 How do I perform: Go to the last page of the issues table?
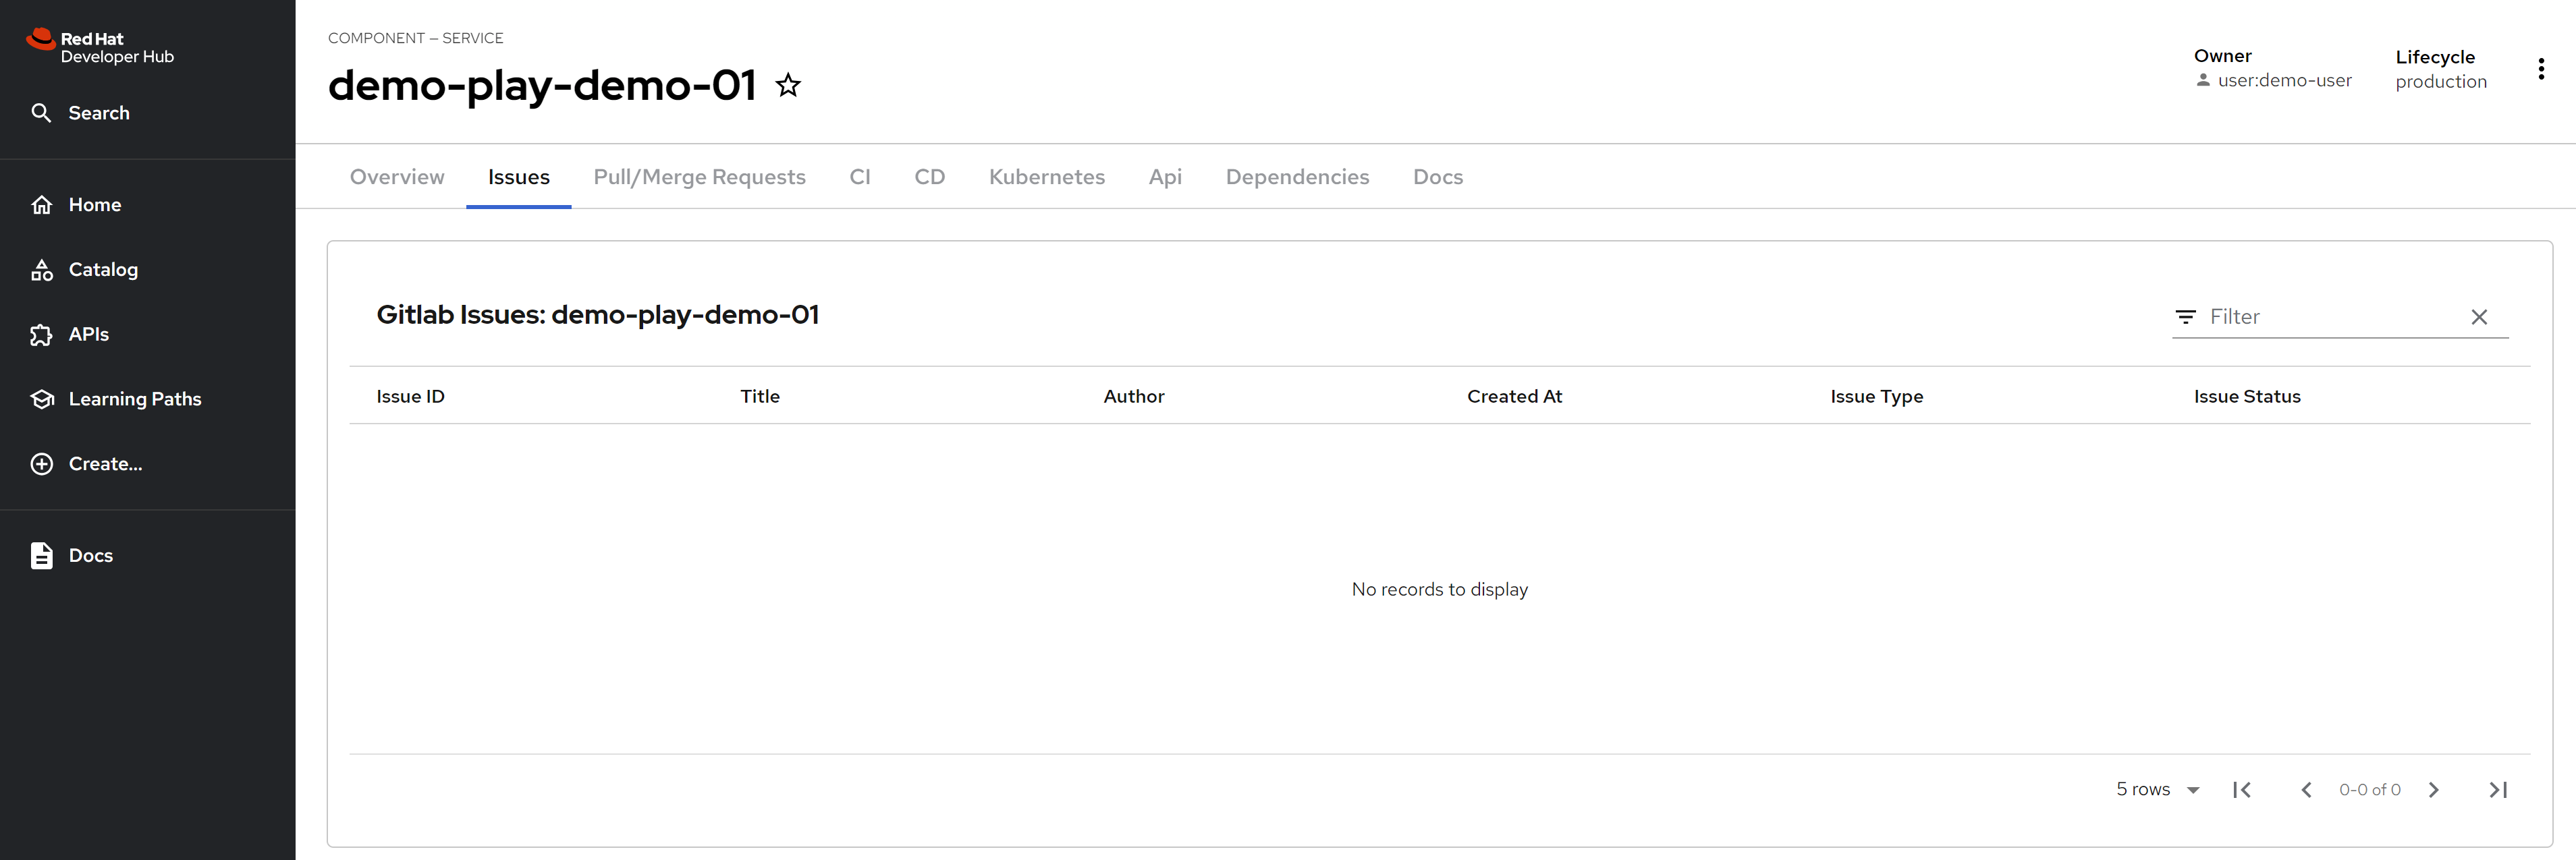point(2497,789)
